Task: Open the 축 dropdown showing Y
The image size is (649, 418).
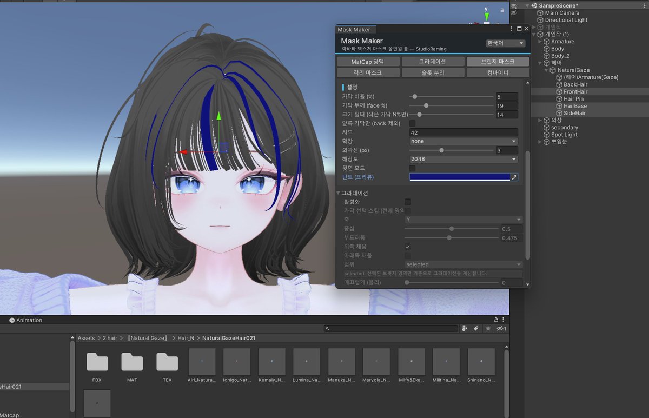Action: [463, 220]
